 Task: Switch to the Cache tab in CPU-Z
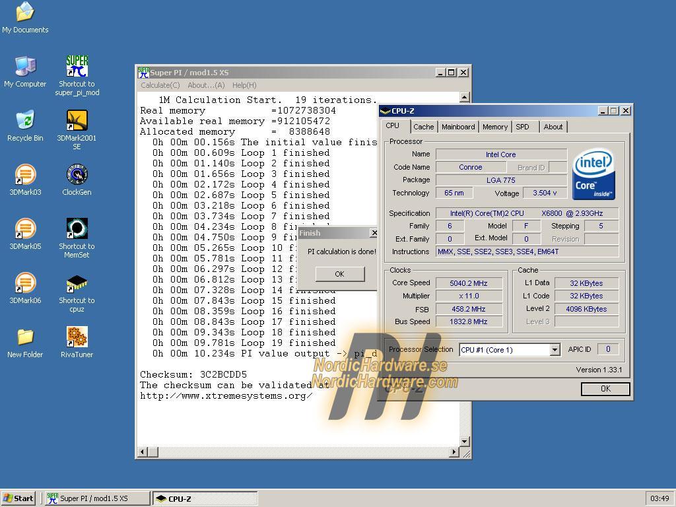(x=423, y=127)
